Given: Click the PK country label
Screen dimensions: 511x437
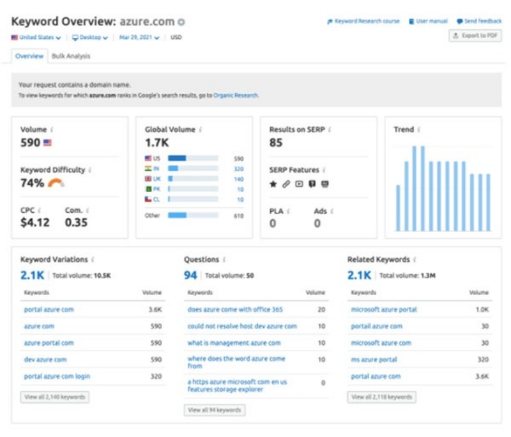Looking at the screenshot, I should pos(156,189).
